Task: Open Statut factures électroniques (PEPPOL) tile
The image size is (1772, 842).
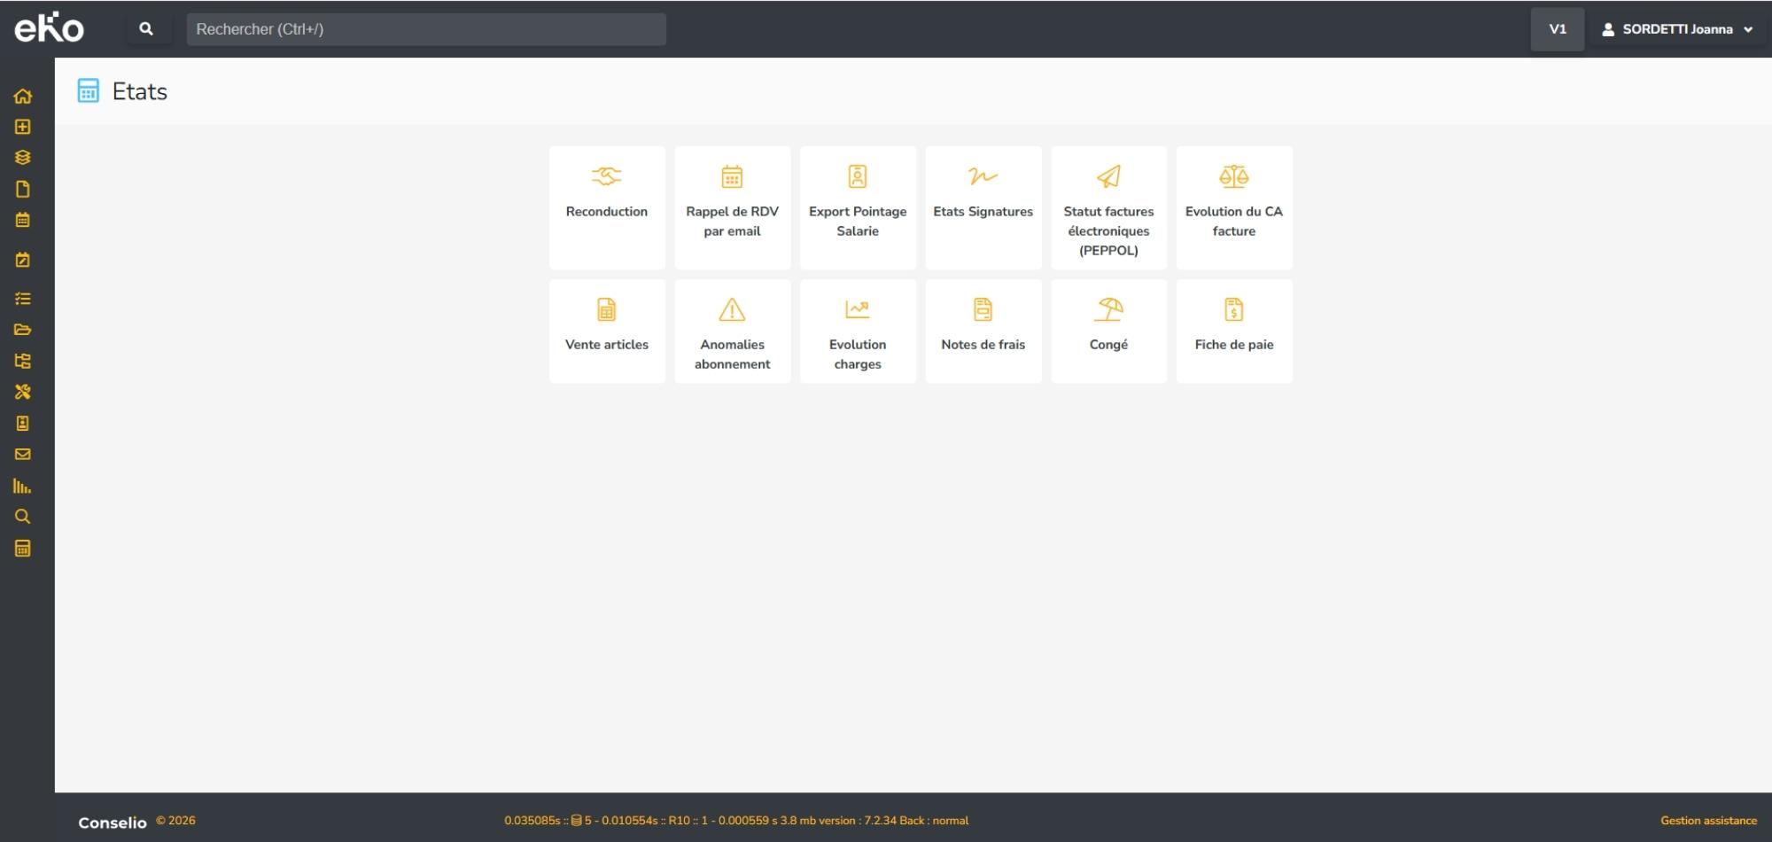Action: 1109,207
